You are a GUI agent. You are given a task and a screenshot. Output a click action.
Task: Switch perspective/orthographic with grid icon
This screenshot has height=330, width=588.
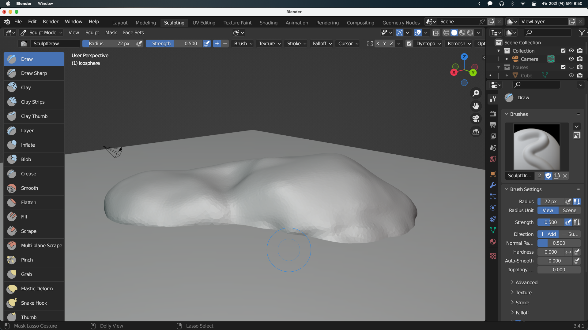pyautogui.click(x=476, y=132)
